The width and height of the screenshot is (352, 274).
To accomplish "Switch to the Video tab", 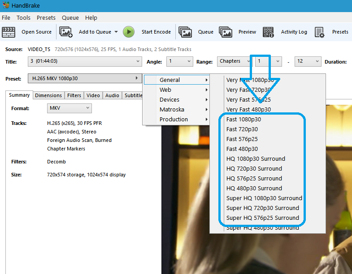I will tap(93, 95).
